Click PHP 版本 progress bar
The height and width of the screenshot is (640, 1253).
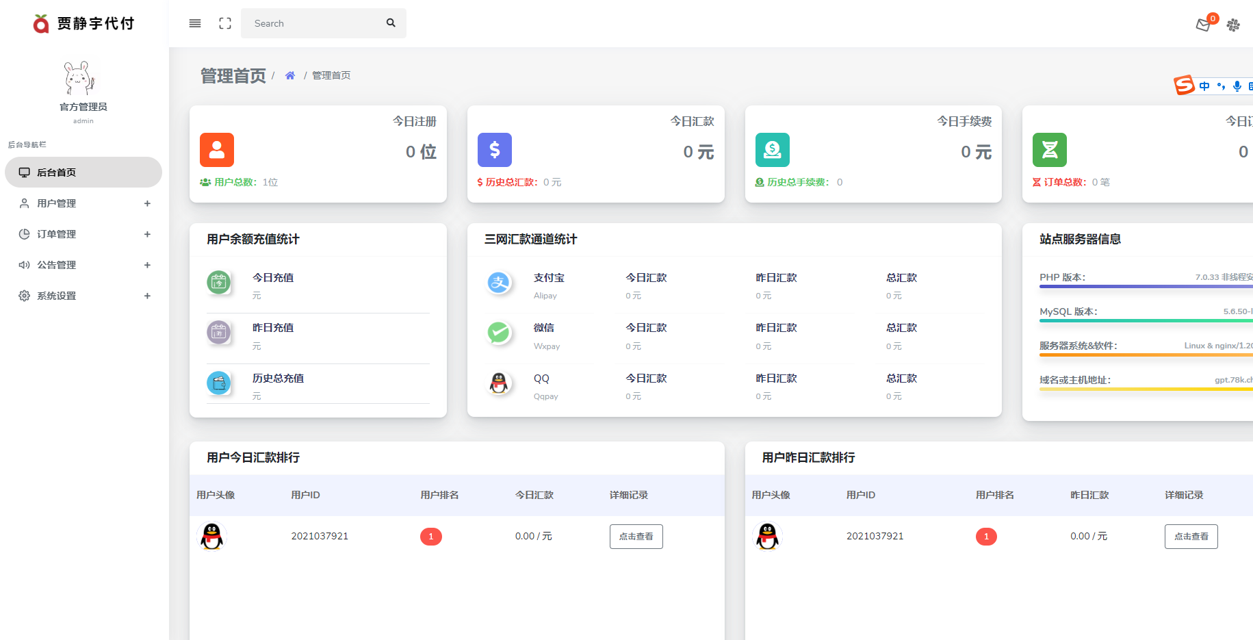point(1146,286)
